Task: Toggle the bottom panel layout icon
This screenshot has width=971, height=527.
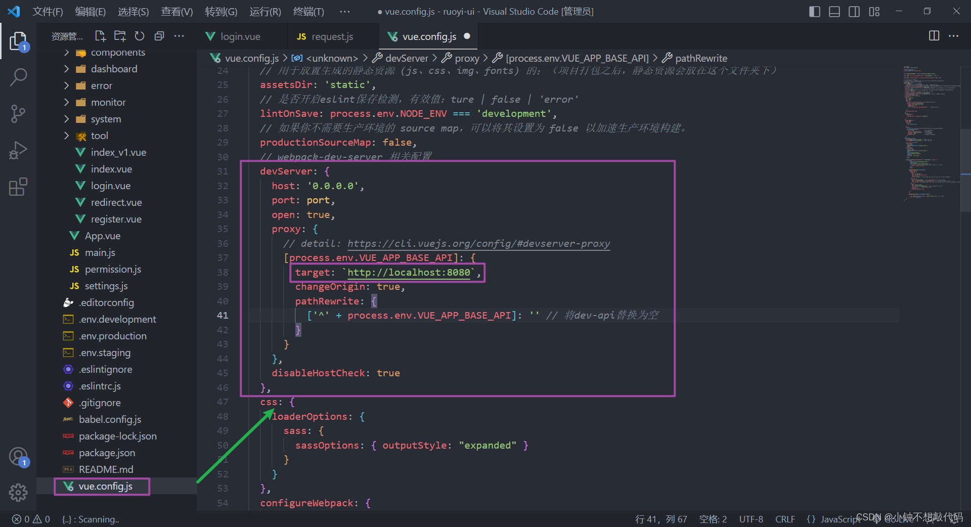Action: pyautogui.click(x=834, y=11)
